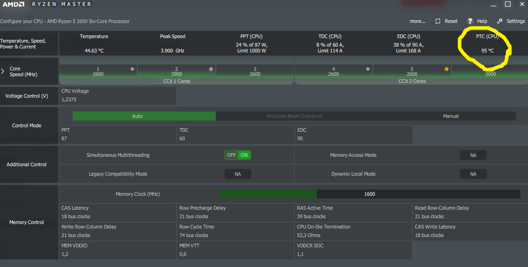Click core 1 speed bar
The image size is (528, 267).
tap(98, 71)
